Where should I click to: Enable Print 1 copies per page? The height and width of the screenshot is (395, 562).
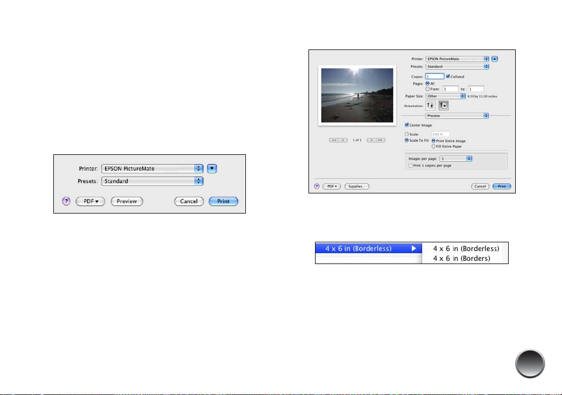tap(410, 166)
